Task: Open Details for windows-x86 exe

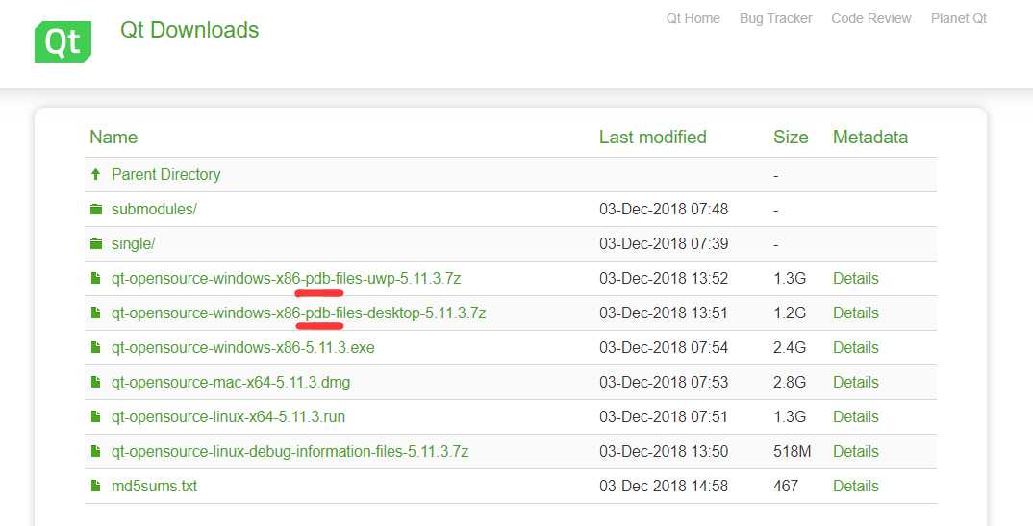Action: [x=856, y=347]
